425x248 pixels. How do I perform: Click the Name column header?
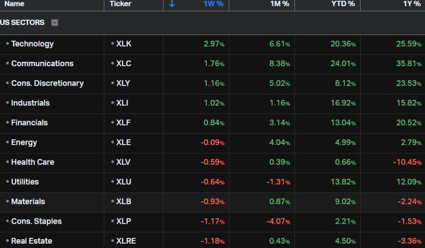pos(14,4)
